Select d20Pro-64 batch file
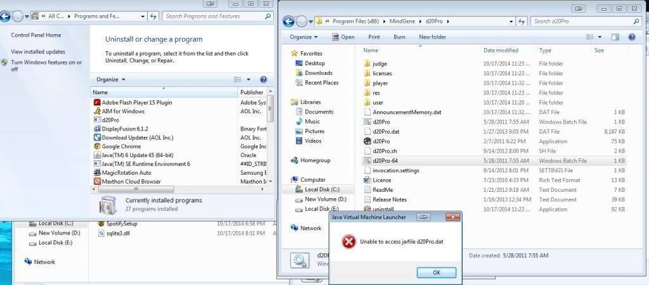 (x=494, y=160)
